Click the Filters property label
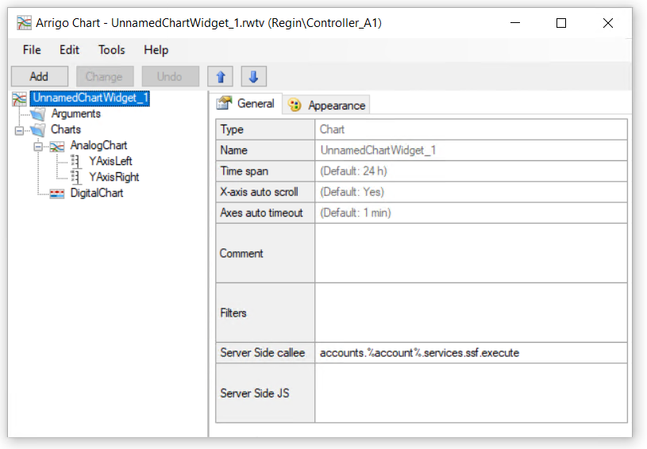Image resolution: width=647 pixels, height=449 pixels. click(x=233, y=313)
